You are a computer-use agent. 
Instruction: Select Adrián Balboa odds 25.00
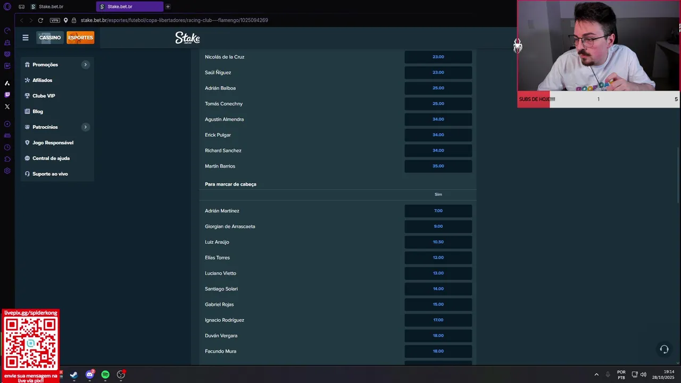[x=438, y=88]
